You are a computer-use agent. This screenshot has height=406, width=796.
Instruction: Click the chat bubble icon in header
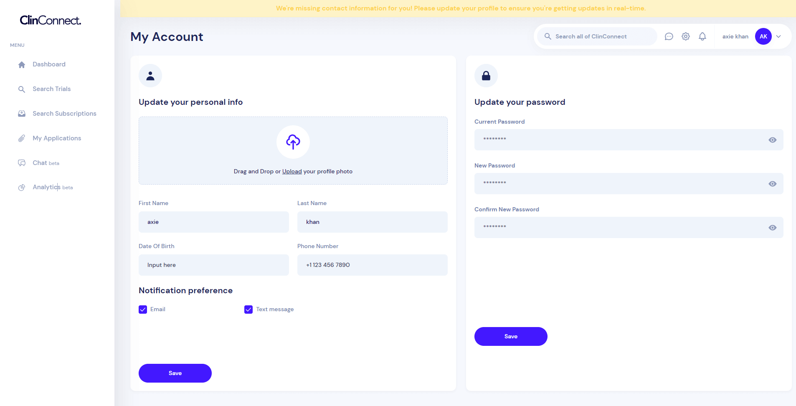point(669,36)
